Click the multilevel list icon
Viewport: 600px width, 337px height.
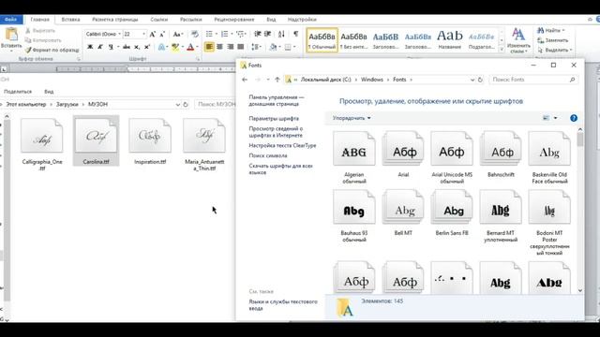coord(240,35)
